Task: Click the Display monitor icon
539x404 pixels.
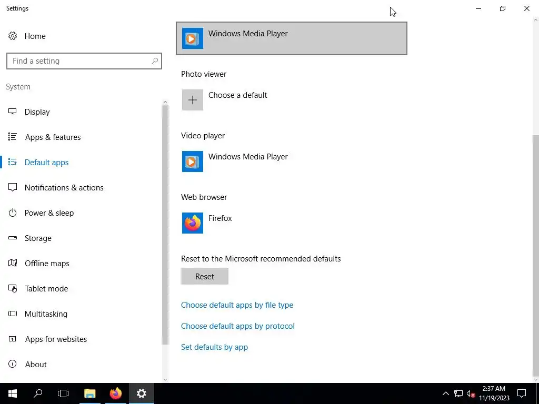Action: [x=13, y=112]
